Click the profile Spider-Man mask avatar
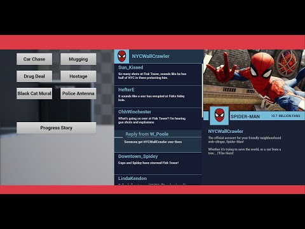This screenshot has width=305, height=229. point(219,116)
